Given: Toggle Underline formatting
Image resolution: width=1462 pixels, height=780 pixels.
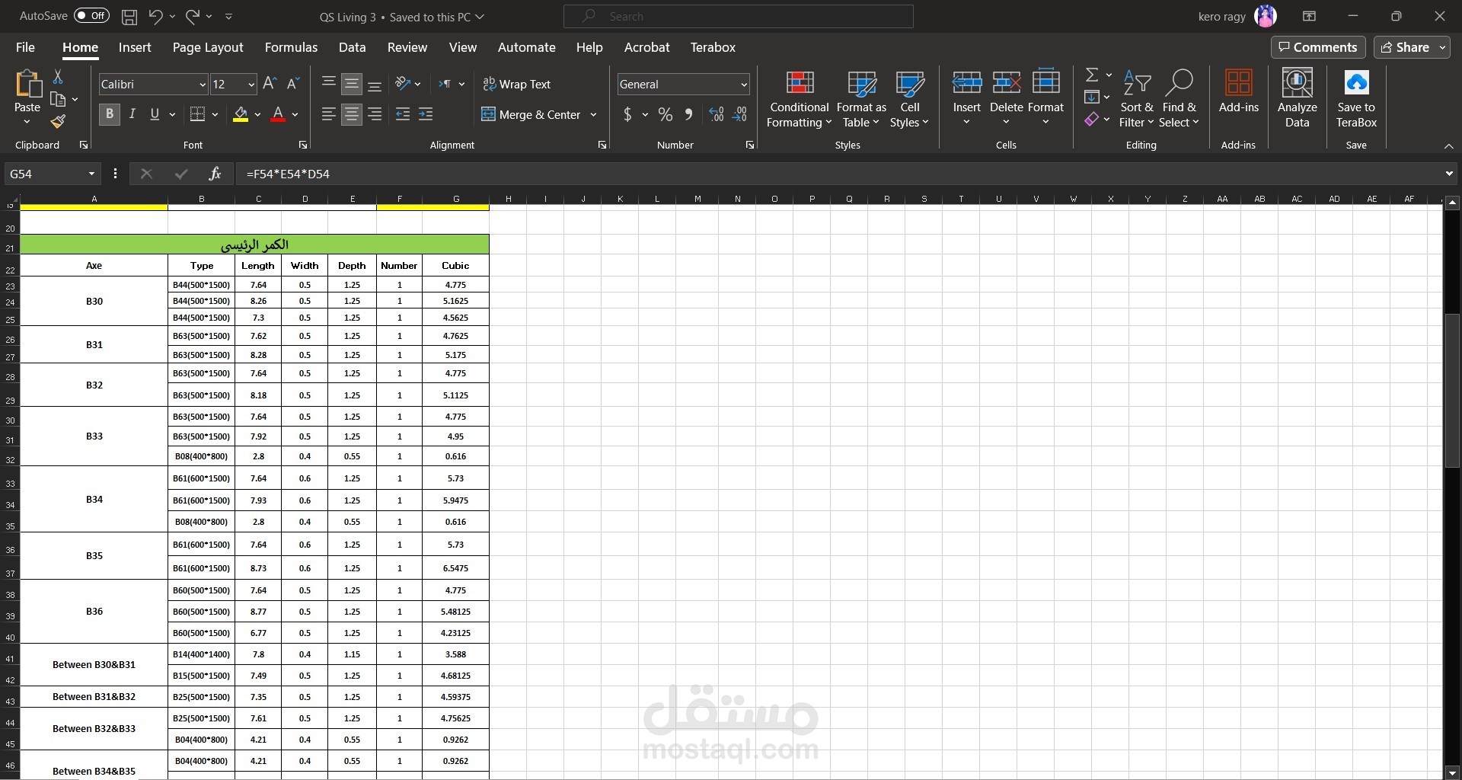Looking at the screenshot, I should click(155, 114).
